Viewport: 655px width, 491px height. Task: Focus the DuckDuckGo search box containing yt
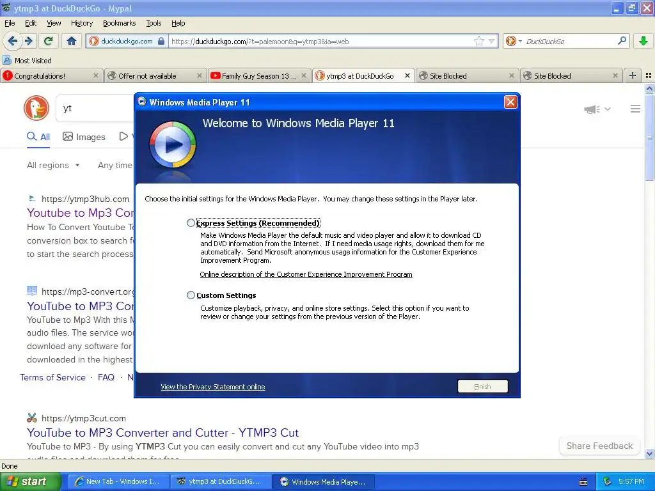click(x=96, y=108)
